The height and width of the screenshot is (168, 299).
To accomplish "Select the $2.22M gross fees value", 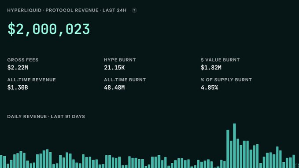I will tap(18, 68).
